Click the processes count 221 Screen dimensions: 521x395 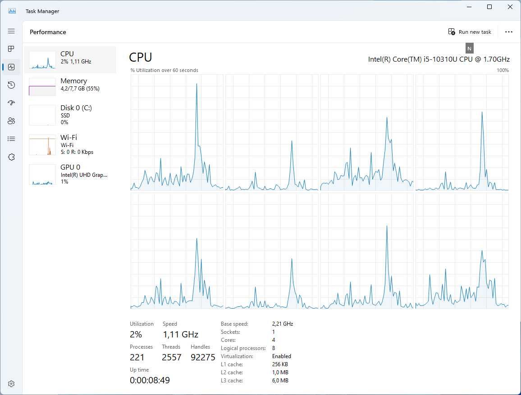[x=137, y=357]
